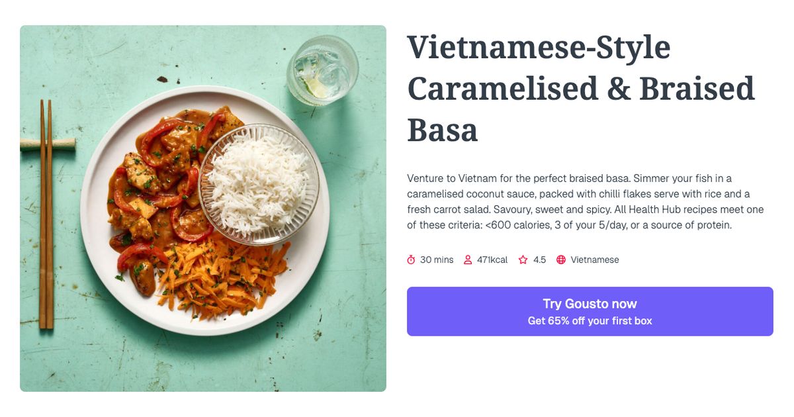Click the Get 65% off your first box link
The width and height of the screenshot is (794, 417).
point(590,320)
